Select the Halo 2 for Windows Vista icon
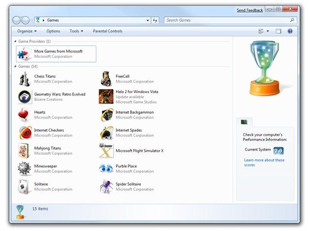310x231 pixels. (106, 96)
